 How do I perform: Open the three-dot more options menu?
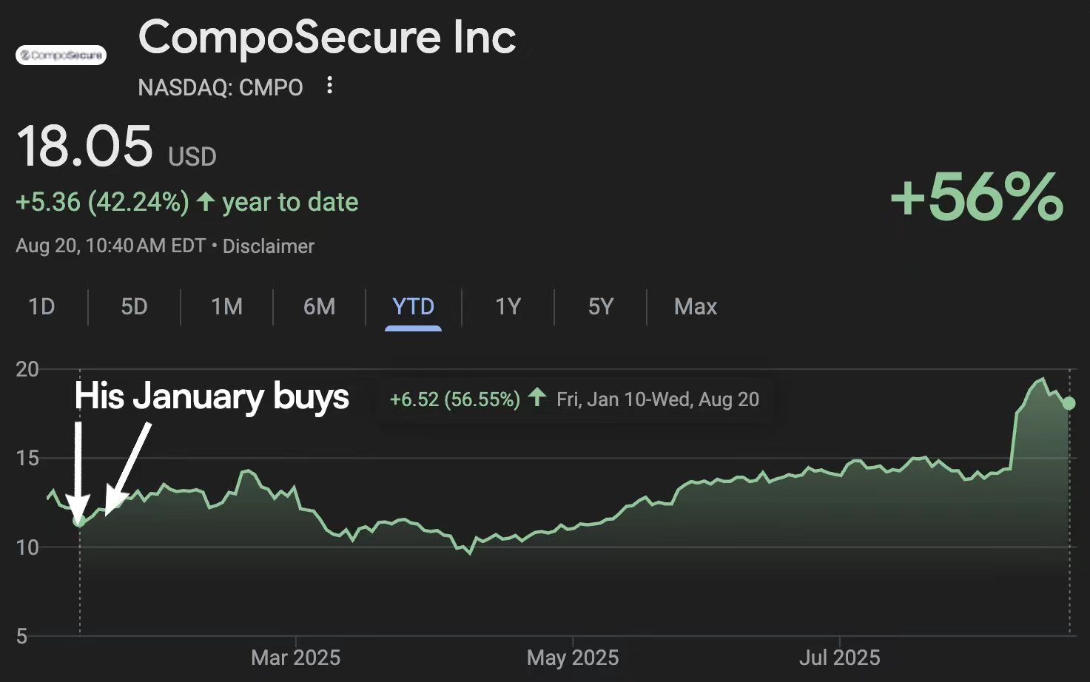click(x=329, y=86)
